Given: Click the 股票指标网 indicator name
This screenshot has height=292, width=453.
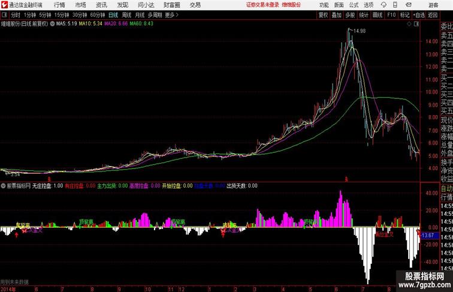Looking at the screenshot, I should coord(19,186).
